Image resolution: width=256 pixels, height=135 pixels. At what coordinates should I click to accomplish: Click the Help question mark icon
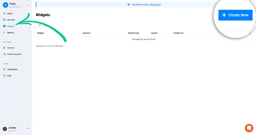point(4,76)
